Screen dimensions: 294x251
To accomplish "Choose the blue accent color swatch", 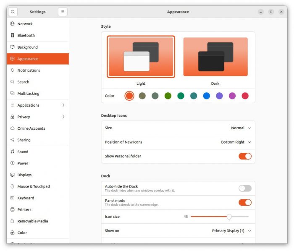I will pyautogui.click(x=206, y=96).
